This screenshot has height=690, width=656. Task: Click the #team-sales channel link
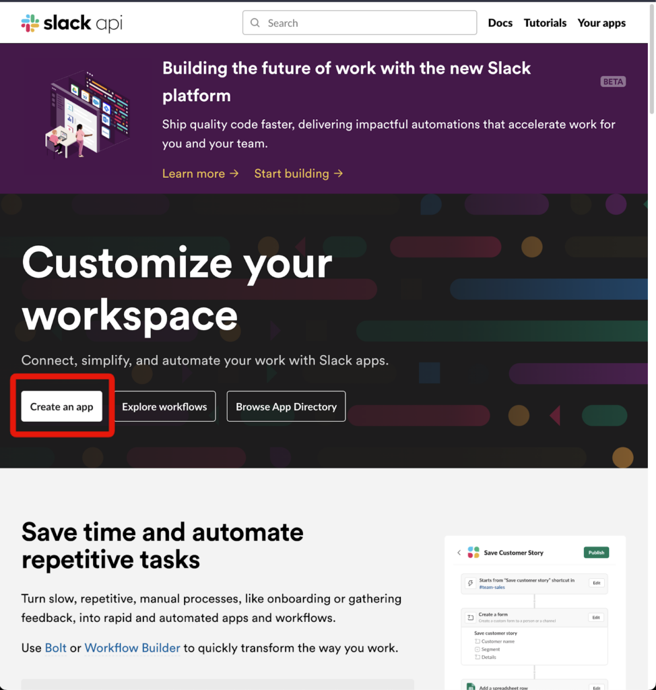tap(492, 587)
